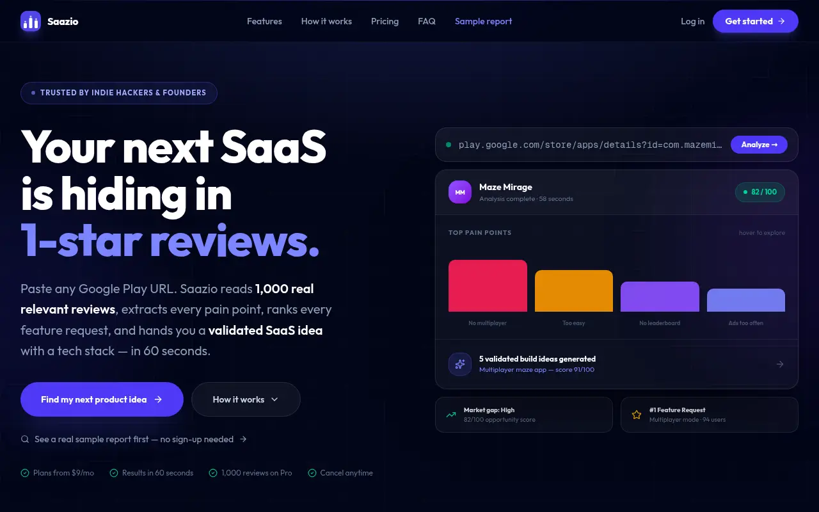This screenshot has width=819, height=512.
Task: Click the Get started button
Action: coord(756,21)
